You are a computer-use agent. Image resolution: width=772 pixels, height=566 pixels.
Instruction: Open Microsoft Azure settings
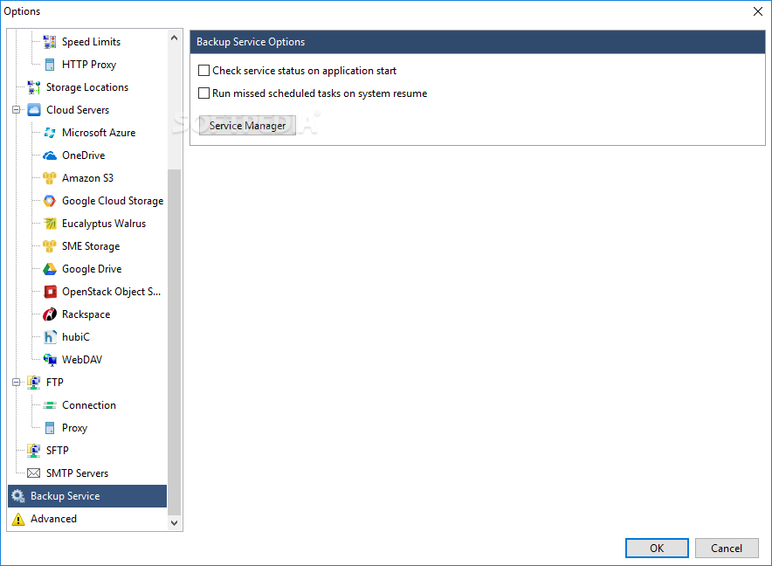(99, 133)
